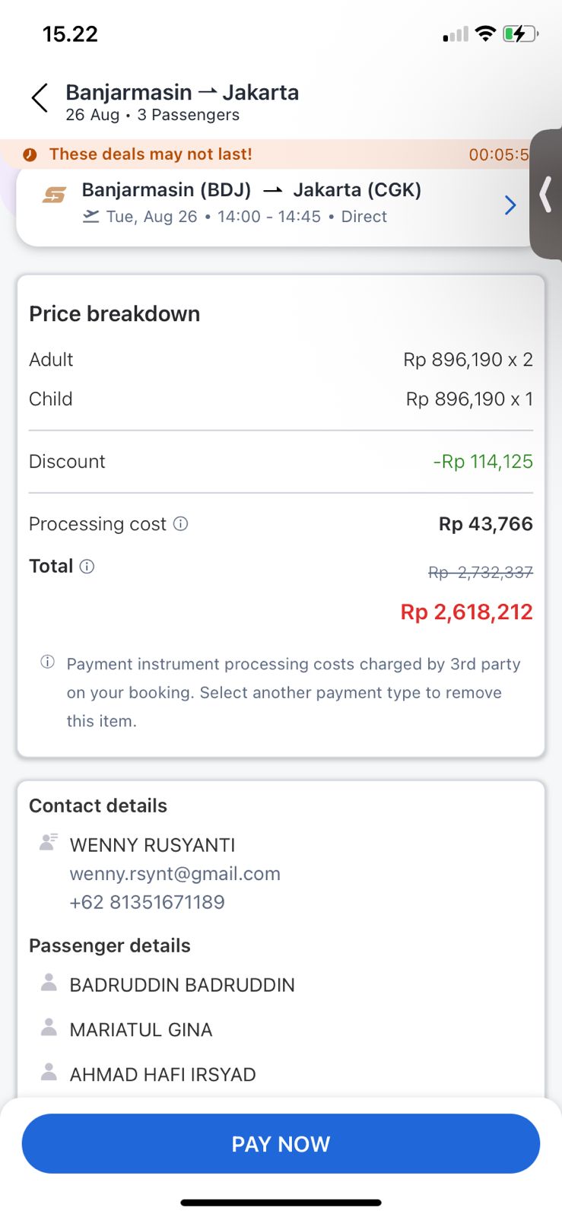Tap the contact card icon beside Wenny Rusyanti
The width and height of the screenshot is (562, 1217).
pyautogui.click(x=49, y=842)
